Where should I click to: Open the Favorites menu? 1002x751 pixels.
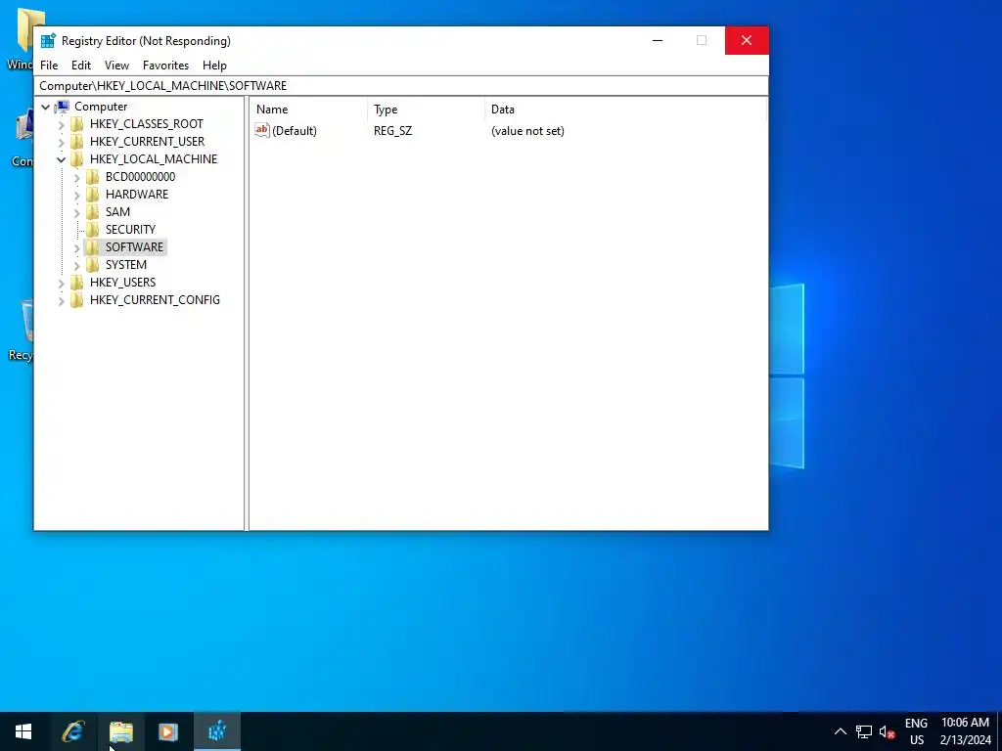166,66
